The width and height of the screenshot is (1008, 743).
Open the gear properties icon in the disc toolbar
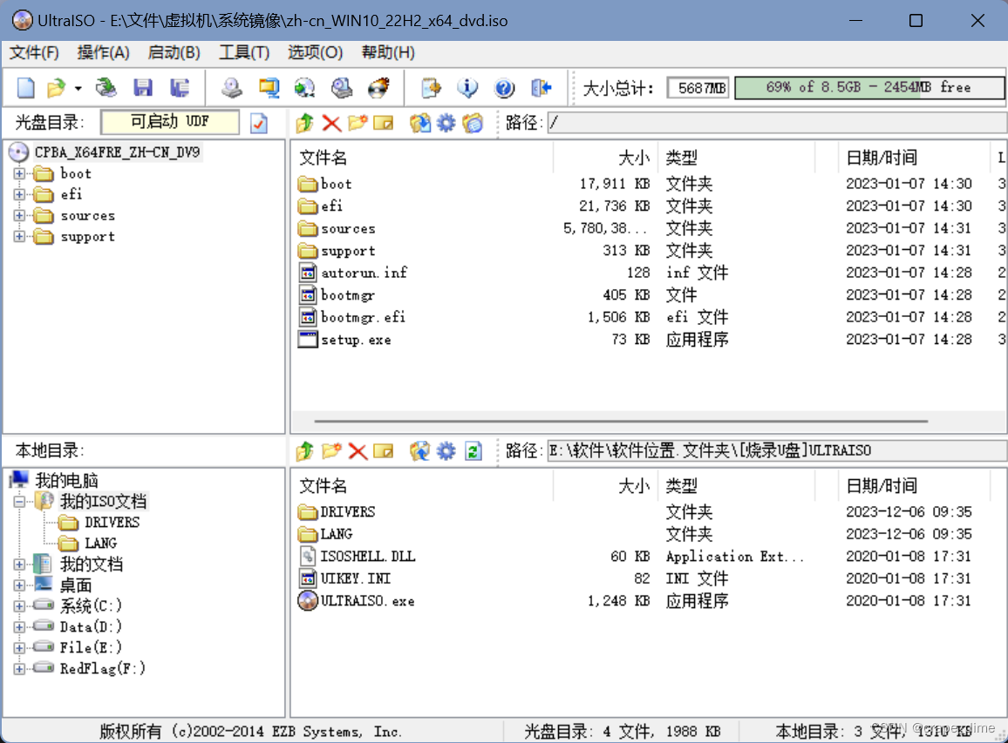(x=446, y=123)
